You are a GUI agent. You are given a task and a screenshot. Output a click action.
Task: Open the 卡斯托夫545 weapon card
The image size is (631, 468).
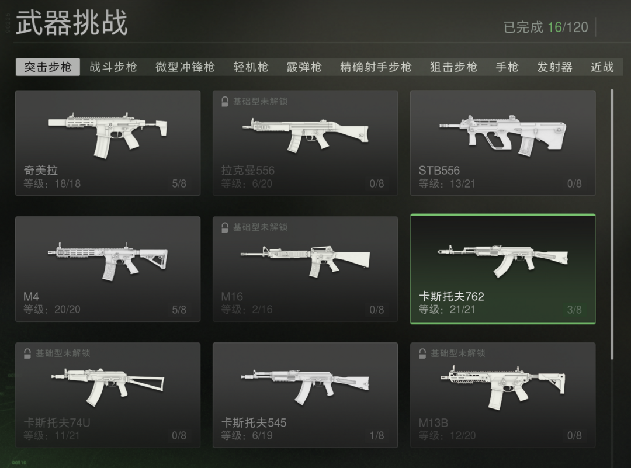[305, 395]
